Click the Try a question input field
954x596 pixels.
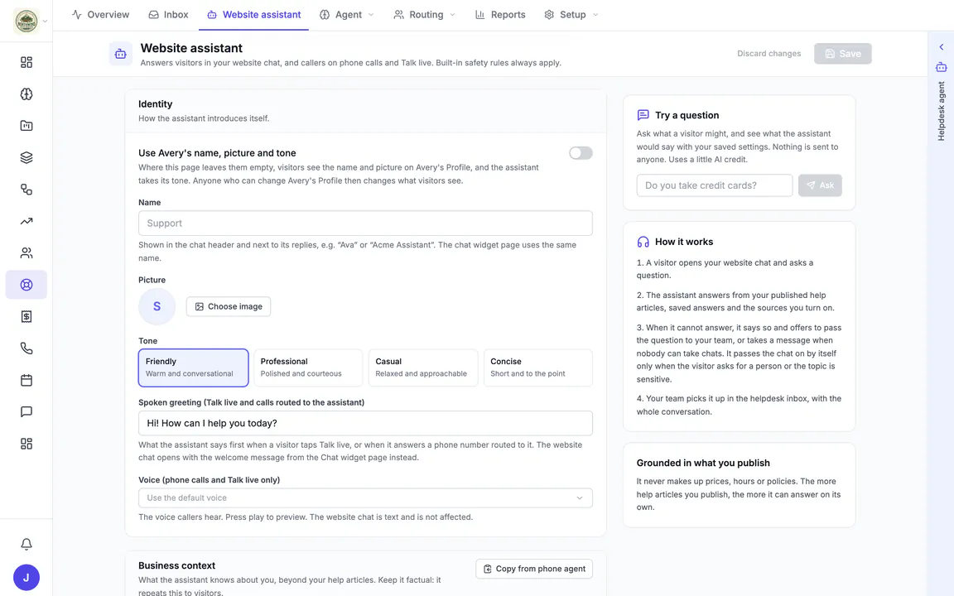[715, 185]
